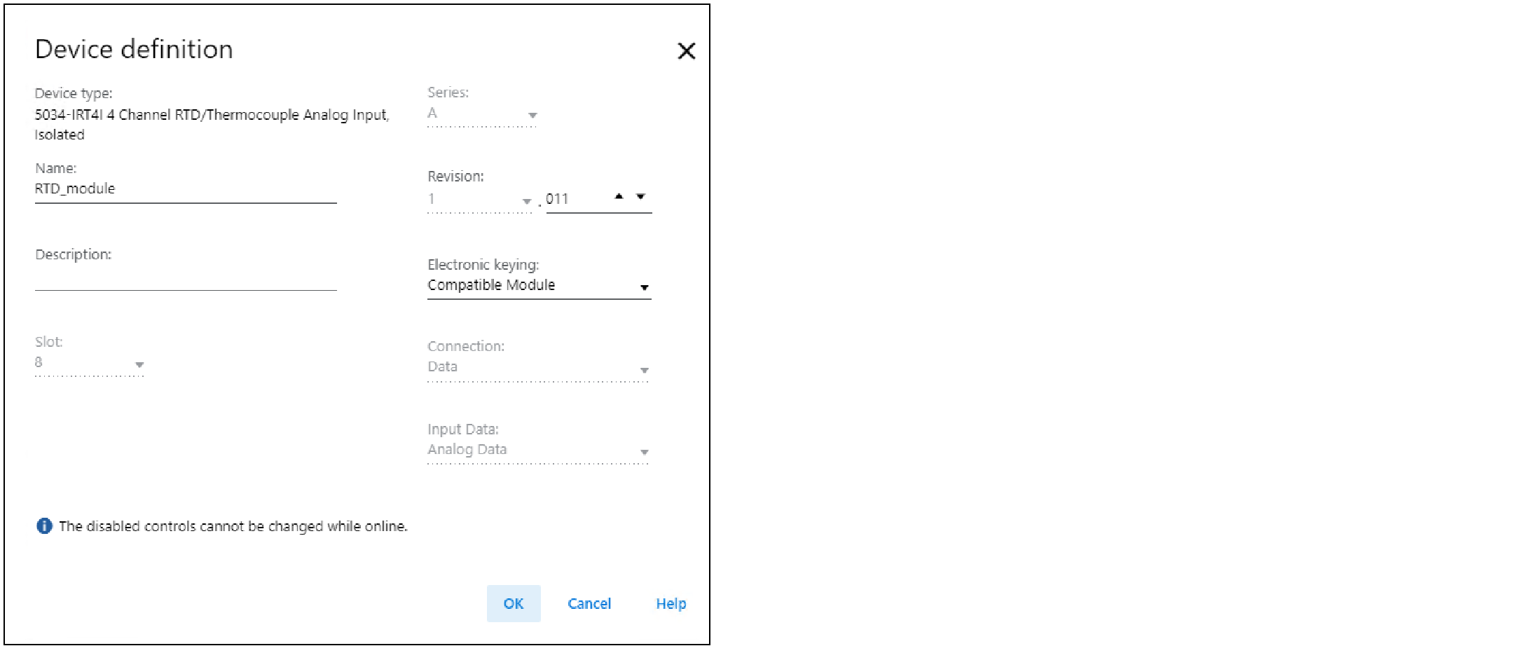Open Help for device definition
The width and height of the screenshot is (1519, 653).
pyautogui.click(x=671, y=604)
